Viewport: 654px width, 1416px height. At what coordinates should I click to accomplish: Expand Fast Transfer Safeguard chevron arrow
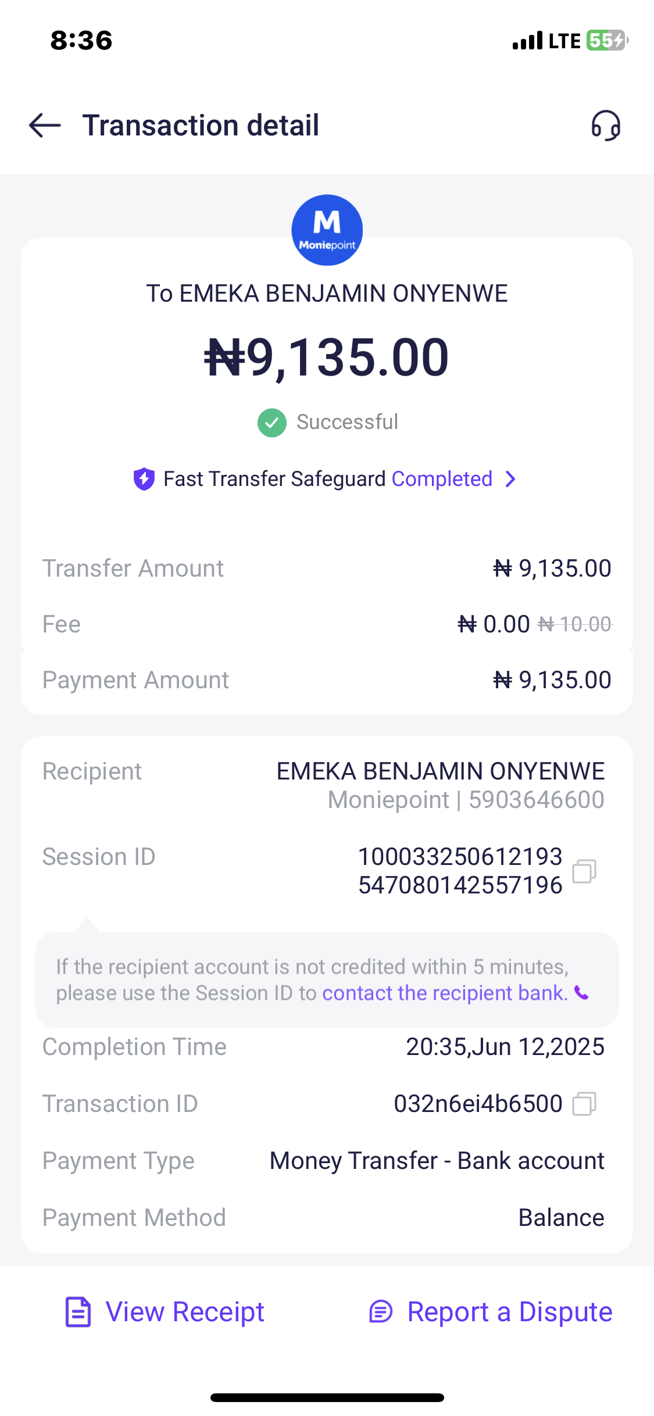510,479
